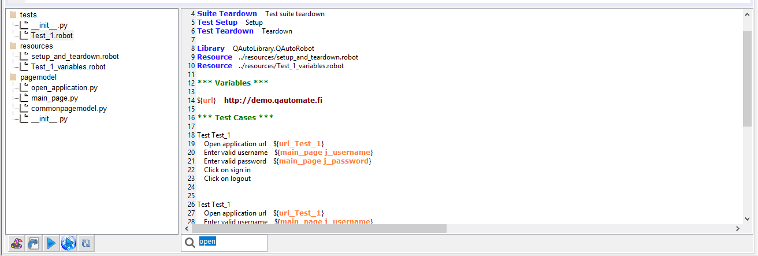Viewport: 758px width, 256px height.
Task: Open Test_1.robot in the tree
Action: tap(52, 35)
